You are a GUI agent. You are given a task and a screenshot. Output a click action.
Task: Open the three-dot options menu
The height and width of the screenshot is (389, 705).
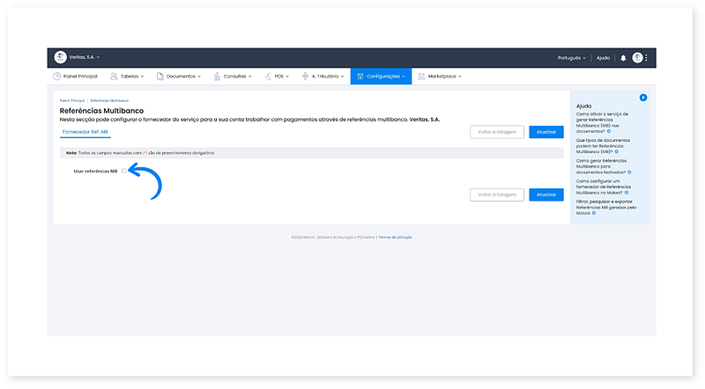[x=646, y=58]
